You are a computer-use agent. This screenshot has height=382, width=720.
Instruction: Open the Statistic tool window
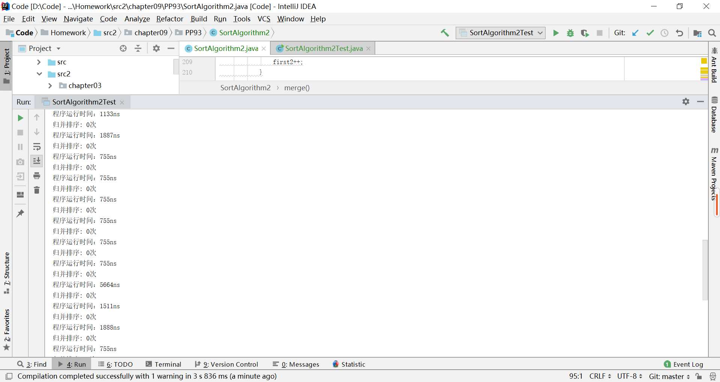[349, 364]
